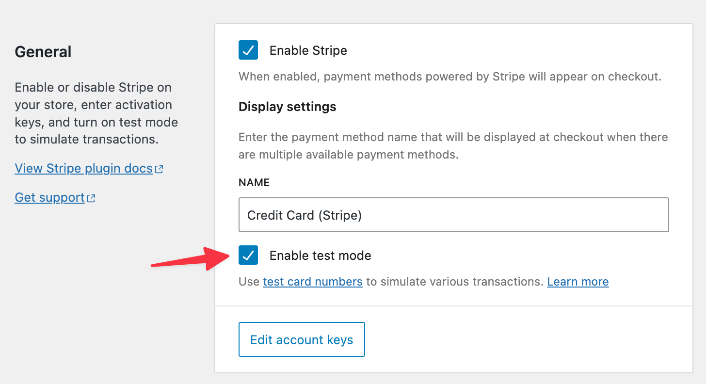This screenshot has width=706, height=384.
Task: Focus the Name field containing Credit Card (Stripe)
Action: (453, 215)
